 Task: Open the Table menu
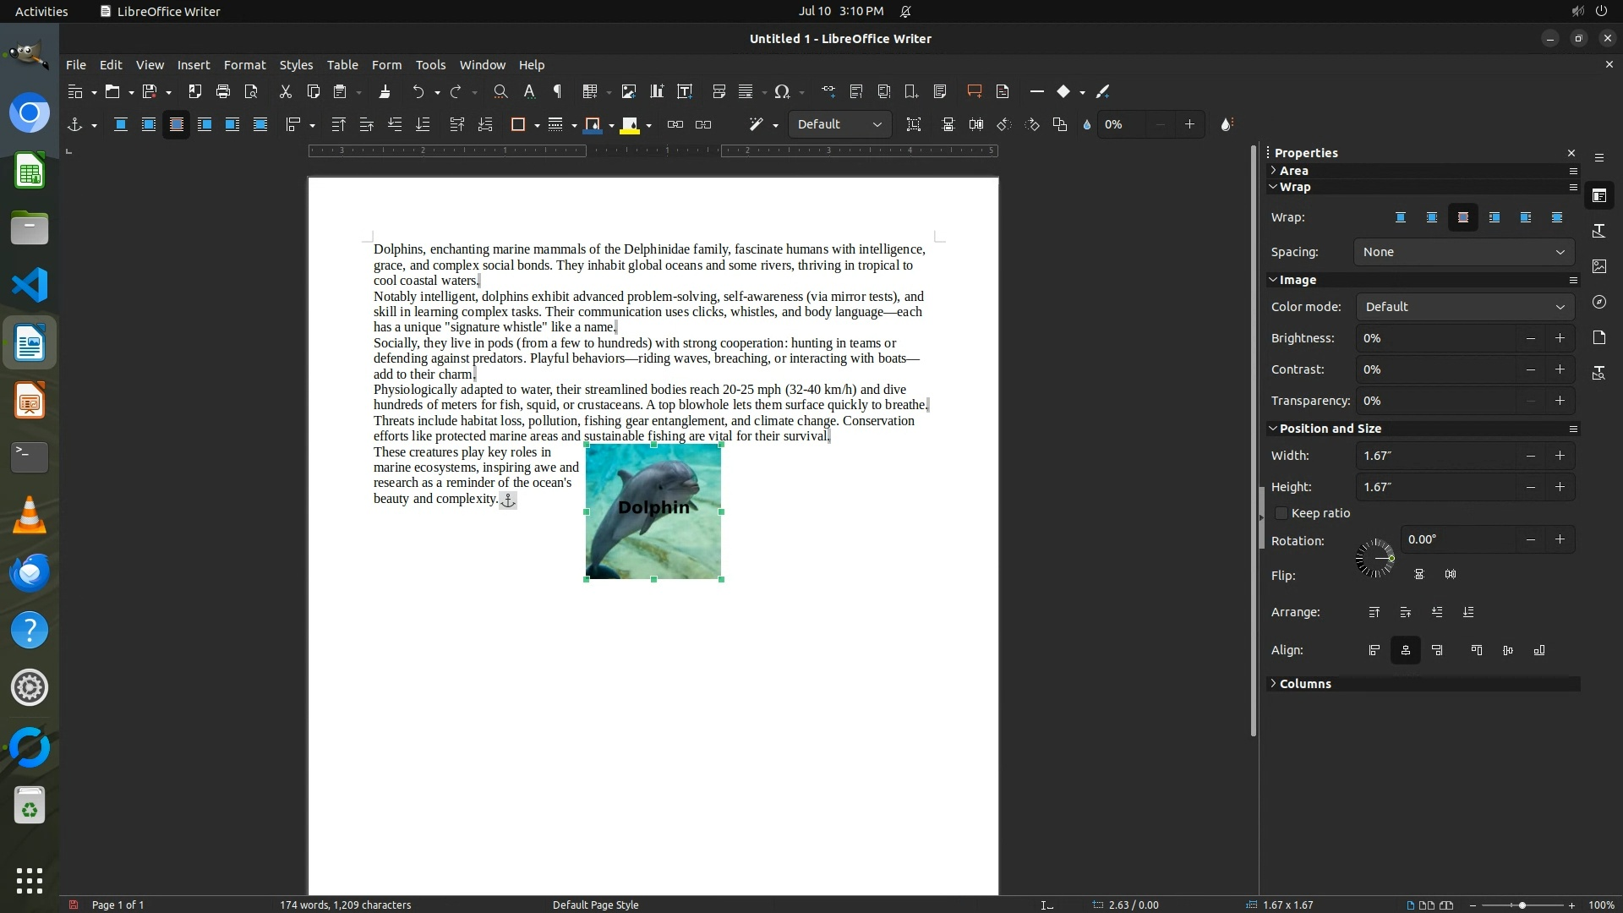(342, 65)
